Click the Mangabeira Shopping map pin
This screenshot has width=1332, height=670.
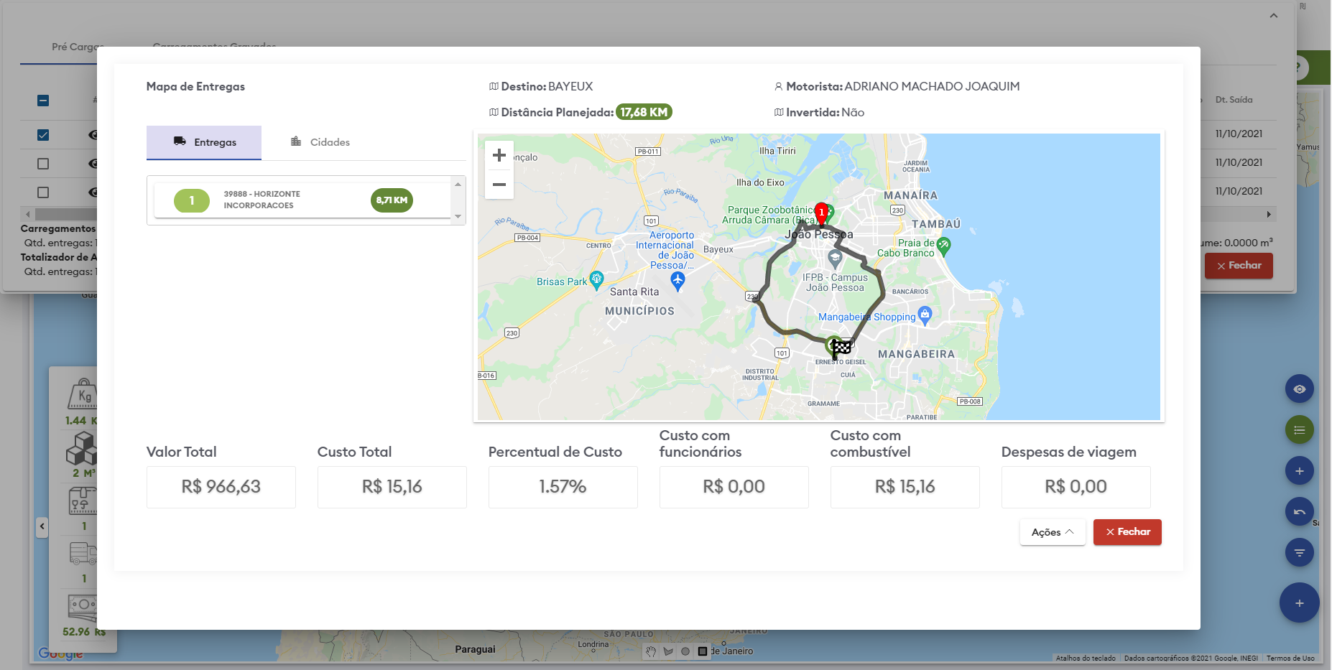925,315
